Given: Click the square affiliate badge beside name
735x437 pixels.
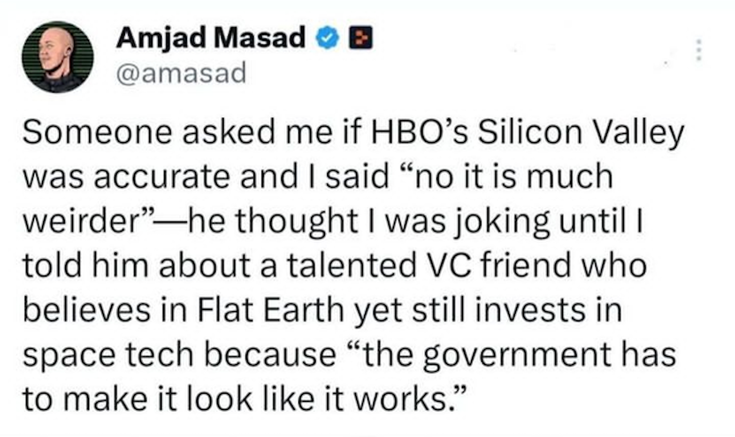Looking at the screenshot, I should tap(361, 38).
